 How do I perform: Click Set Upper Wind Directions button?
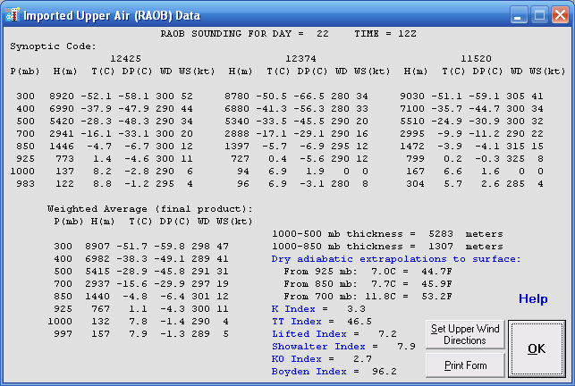pos(465,335)
